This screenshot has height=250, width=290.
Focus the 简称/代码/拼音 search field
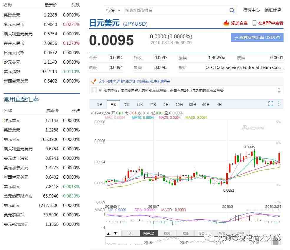point(176,10)
